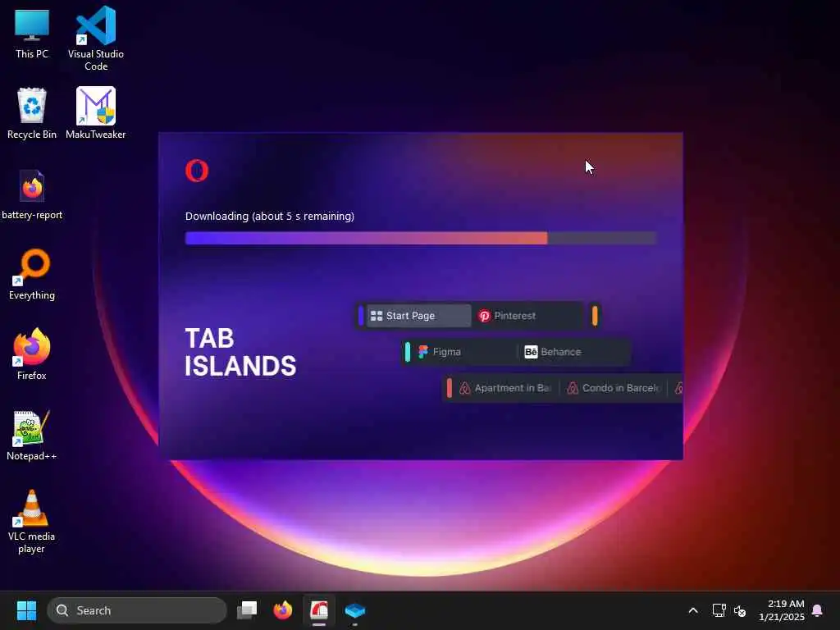Click the Condo in Barcelo tab

pos(614,388)
